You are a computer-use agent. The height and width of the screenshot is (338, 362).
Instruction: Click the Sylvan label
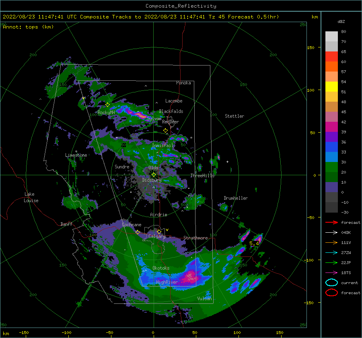(154, 119)
